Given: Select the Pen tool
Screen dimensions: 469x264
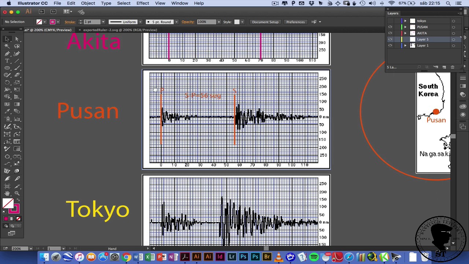Looking at the screenshot, I should pos(7,54).
